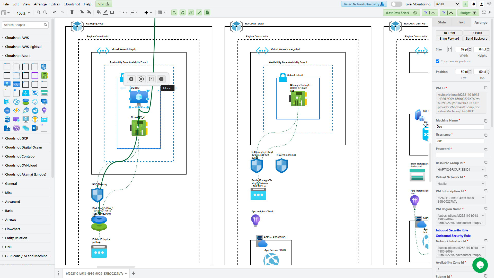495x278 pixels.
Task: Click the delete trash icon
Action: (x=72, y=12)
